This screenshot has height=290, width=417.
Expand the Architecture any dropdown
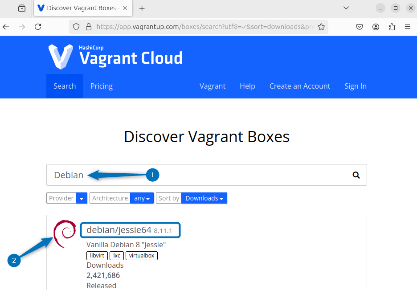pyautogui.click(x=142, y=198)
